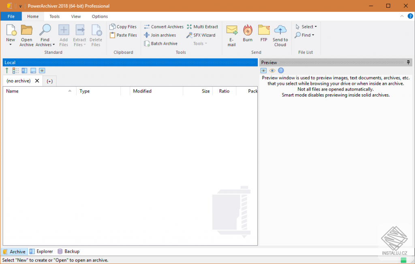Switch to Backup mode at bottom
The width and height of the screenshot is (415, 264).
(x=68, y=251)
